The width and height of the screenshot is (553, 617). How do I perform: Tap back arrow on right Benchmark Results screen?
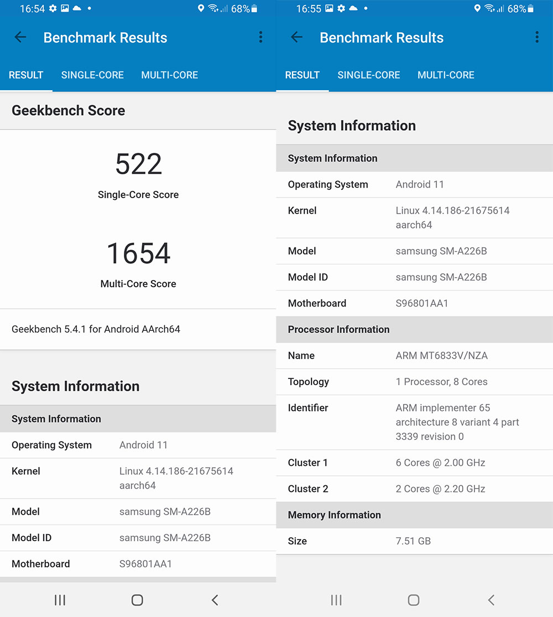pyautogui.click(x=297, y=38)
